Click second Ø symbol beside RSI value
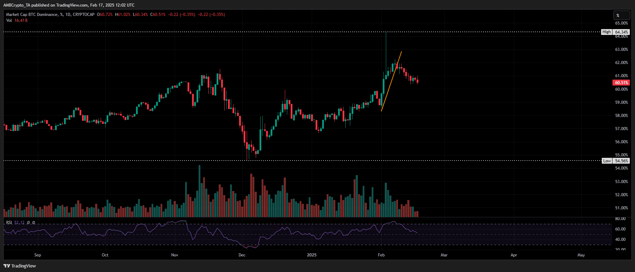 34,223
